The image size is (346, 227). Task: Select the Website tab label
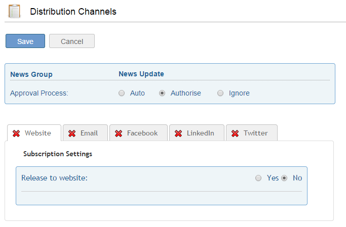point(38,133)
